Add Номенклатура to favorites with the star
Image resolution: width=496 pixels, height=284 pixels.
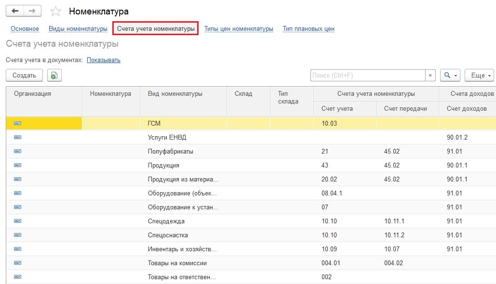[x=56, y=12]
